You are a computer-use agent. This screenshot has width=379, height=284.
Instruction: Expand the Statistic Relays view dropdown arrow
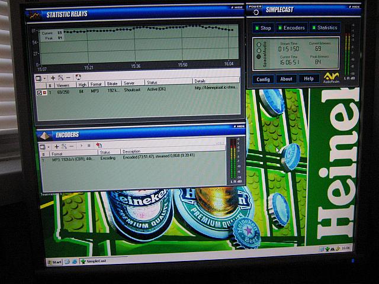coord(45,79)
